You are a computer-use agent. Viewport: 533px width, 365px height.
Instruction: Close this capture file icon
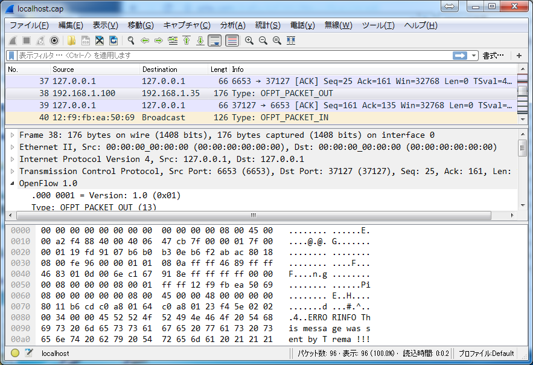[x=99, y=41]
